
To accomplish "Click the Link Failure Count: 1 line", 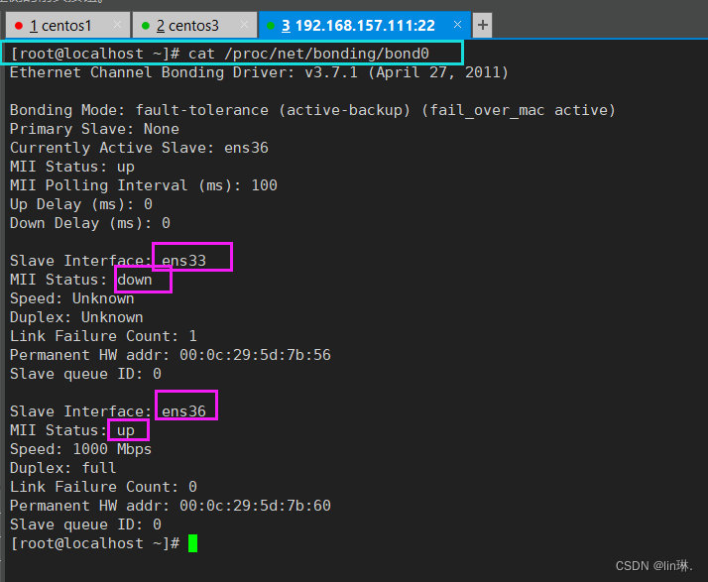I will (103, 336).
